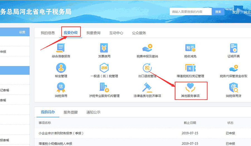Open 小企业会计准则财务报表（季报） row
Viewport: 251px width, 146px height.
tap(61, 133)
